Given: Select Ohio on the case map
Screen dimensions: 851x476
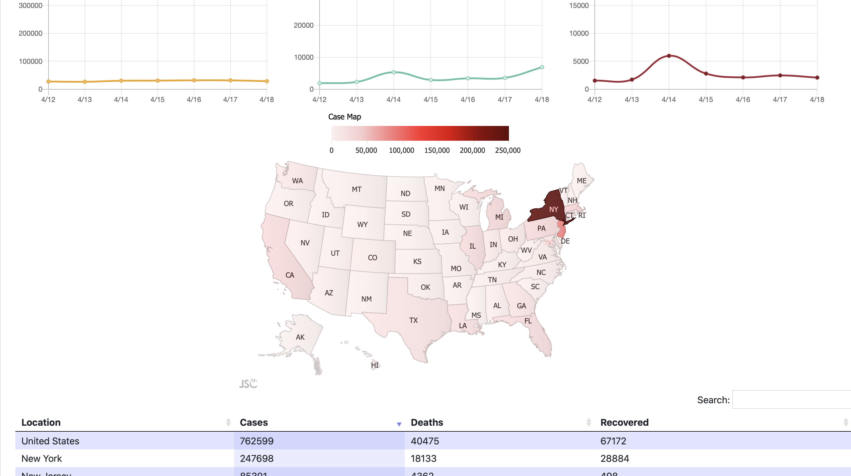Looking at the screenshot, I should point(513,239).
